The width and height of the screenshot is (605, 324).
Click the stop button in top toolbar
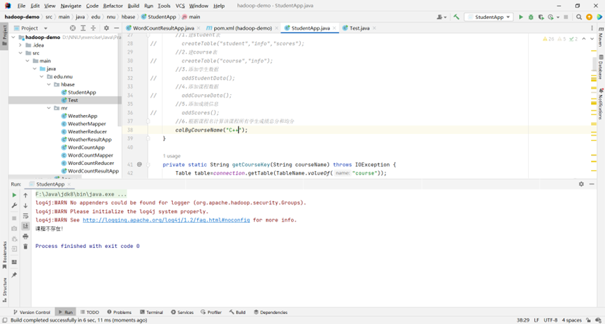566,17
